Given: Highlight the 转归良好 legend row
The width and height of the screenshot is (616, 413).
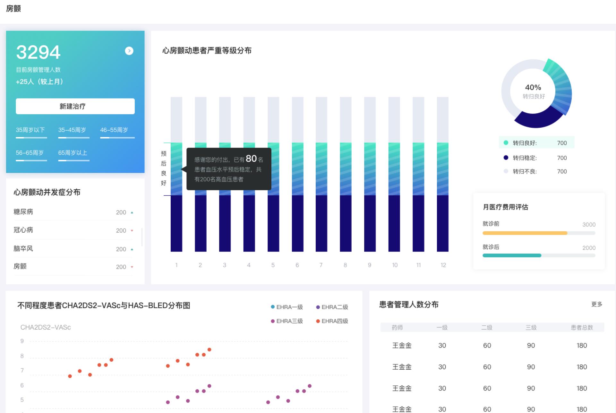Looking at the screenshot, I should click(536, 143).
